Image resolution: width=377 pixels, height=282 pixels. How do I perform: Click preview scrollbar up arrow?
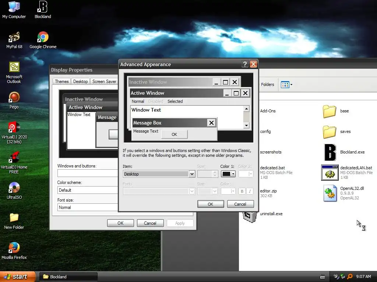point(246,109)
